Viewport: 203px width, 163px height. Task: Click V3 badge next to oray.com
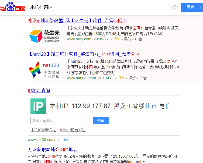coord(117,39)
